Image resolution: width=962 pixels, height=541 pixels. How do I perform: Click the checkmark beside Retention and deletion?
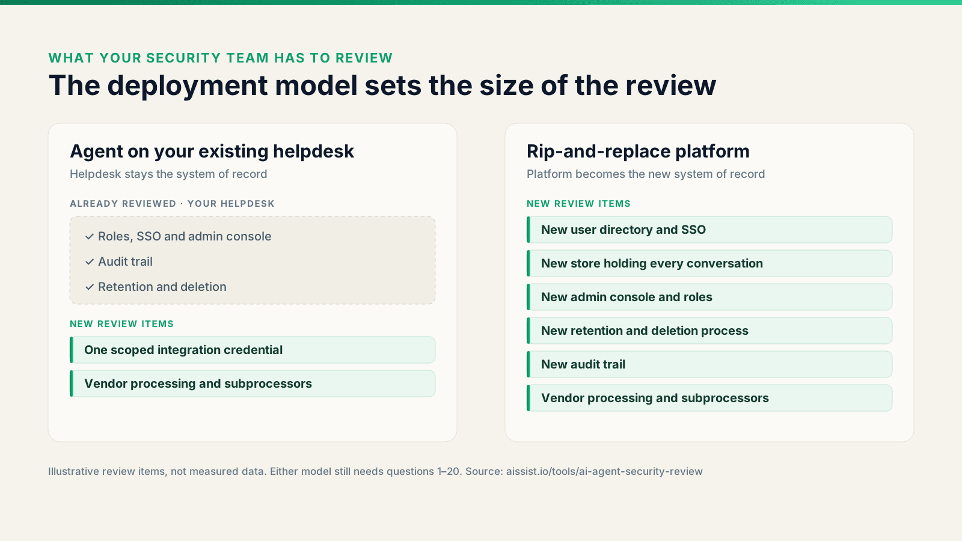pos(90,287)
